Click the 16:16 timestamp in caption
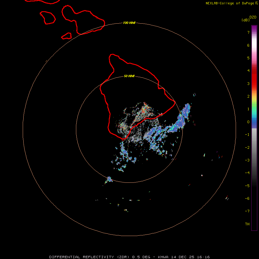Image resolution: width=259 pixels, height=259 pixels. tap(203, 257)
